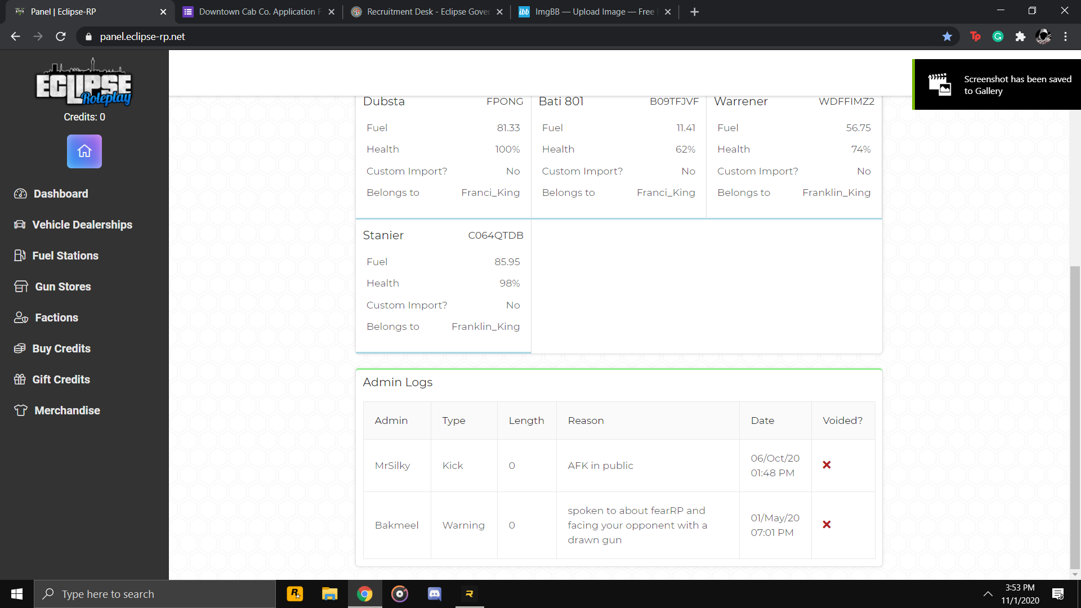This screenshot has width=1081, height=608.
Task: Click license plate C064QTDB
Action: 496,235
